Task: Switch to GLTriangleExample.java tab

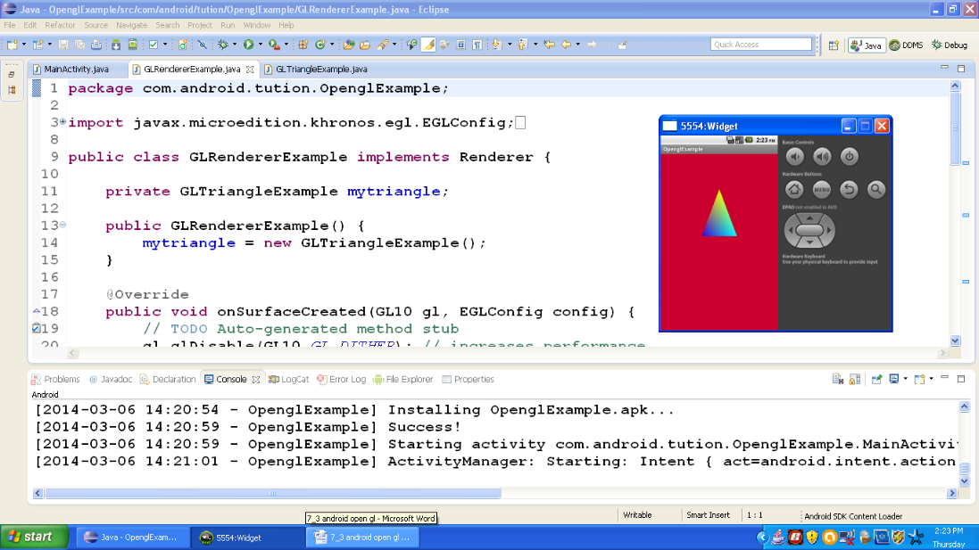Action: point(315,70)
